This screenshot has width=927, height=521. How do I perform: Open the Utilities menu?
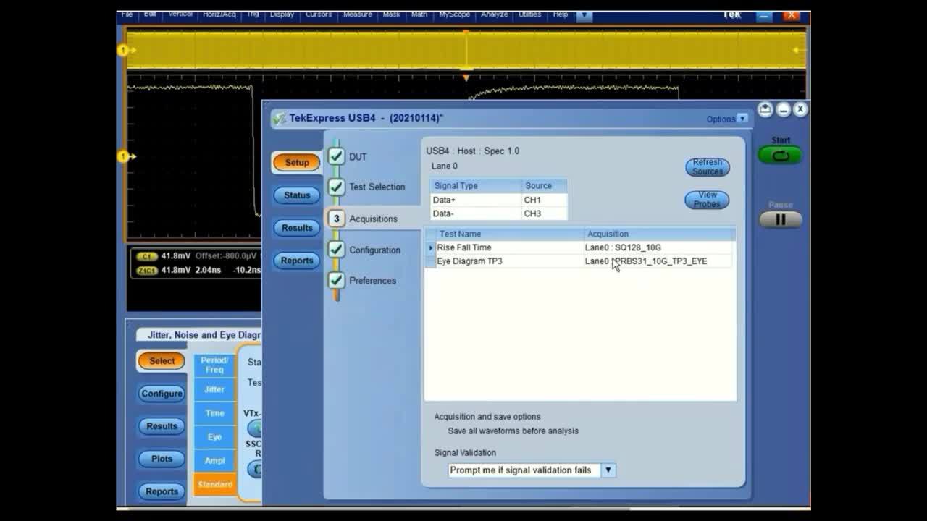[x=529, y=14]
